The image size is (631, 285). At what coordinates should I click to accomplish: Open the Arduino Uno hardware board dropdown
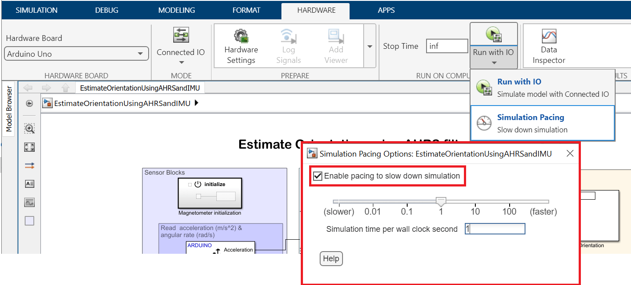(x=76, y=54)
